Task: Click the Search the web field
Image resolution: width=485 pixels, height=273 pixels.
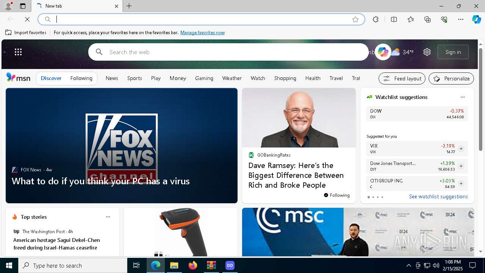Action: coord(228,52)
